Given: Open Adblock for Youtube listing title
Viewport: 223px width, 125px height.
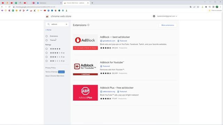Looking at the screenshot, I should tap(112, 62).
